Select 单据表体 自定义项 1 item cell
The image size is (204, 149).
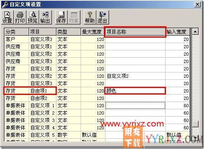[x=43, y=106]
